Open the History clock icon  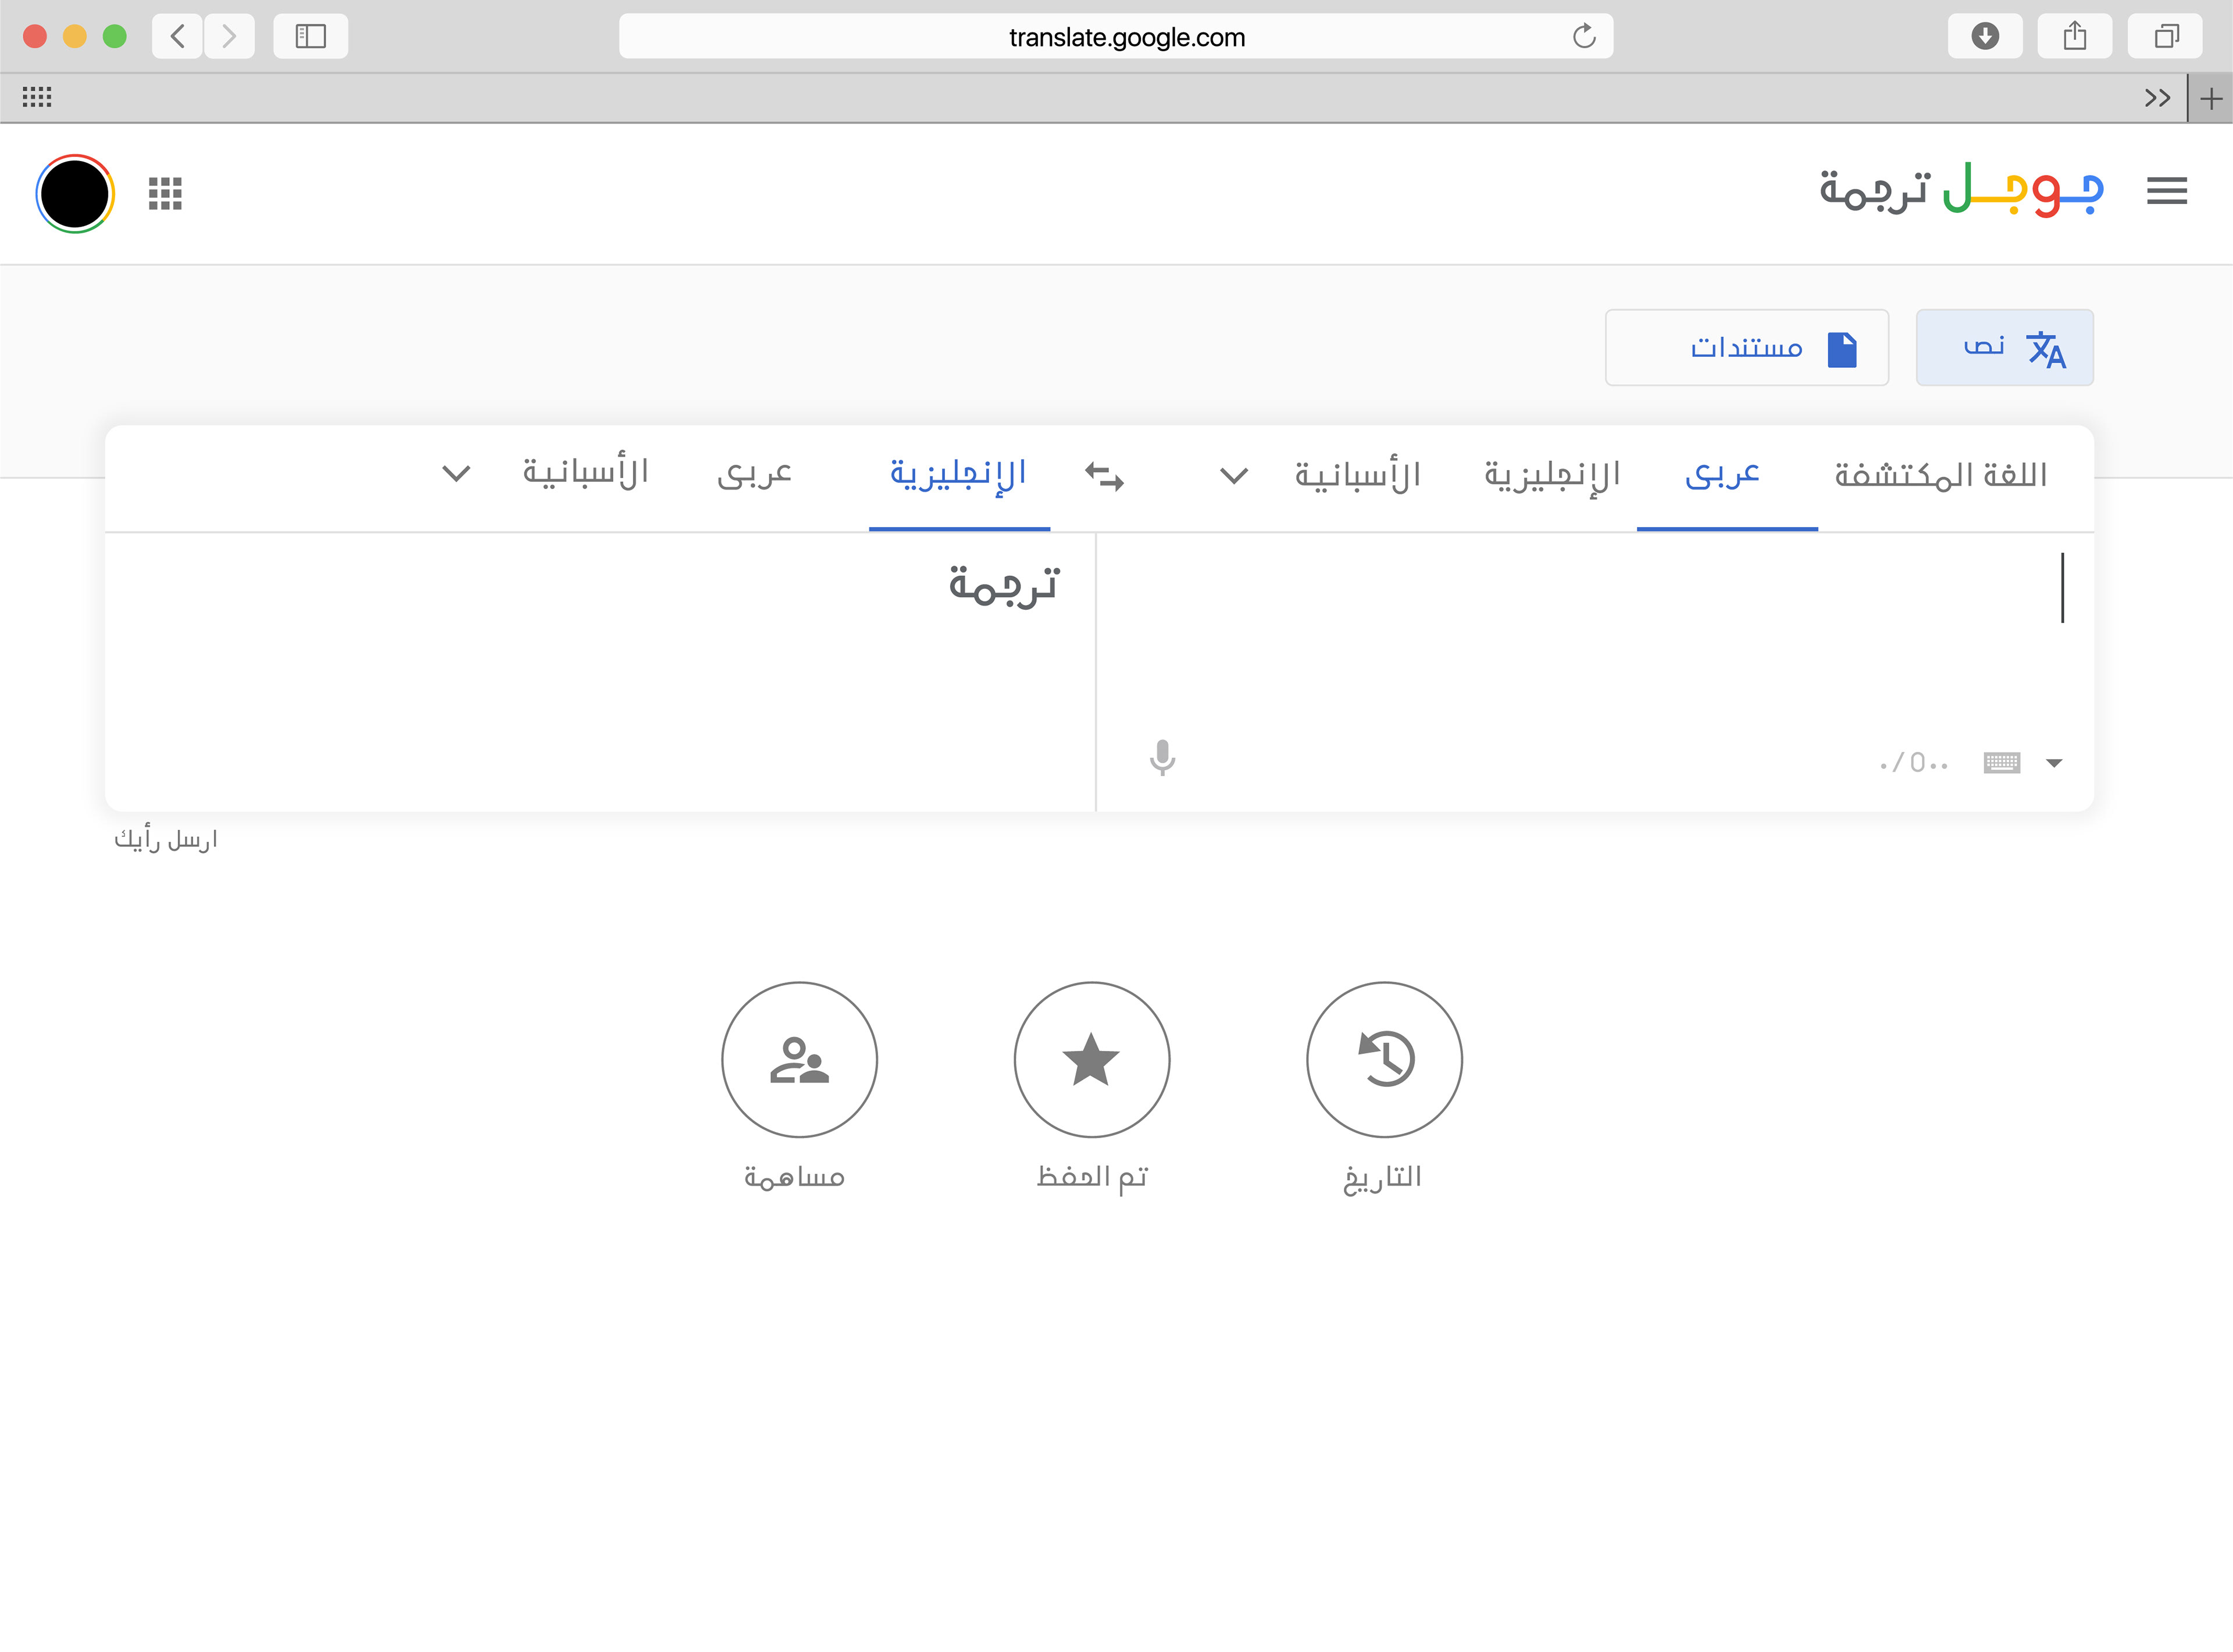click(1383, 1059)
